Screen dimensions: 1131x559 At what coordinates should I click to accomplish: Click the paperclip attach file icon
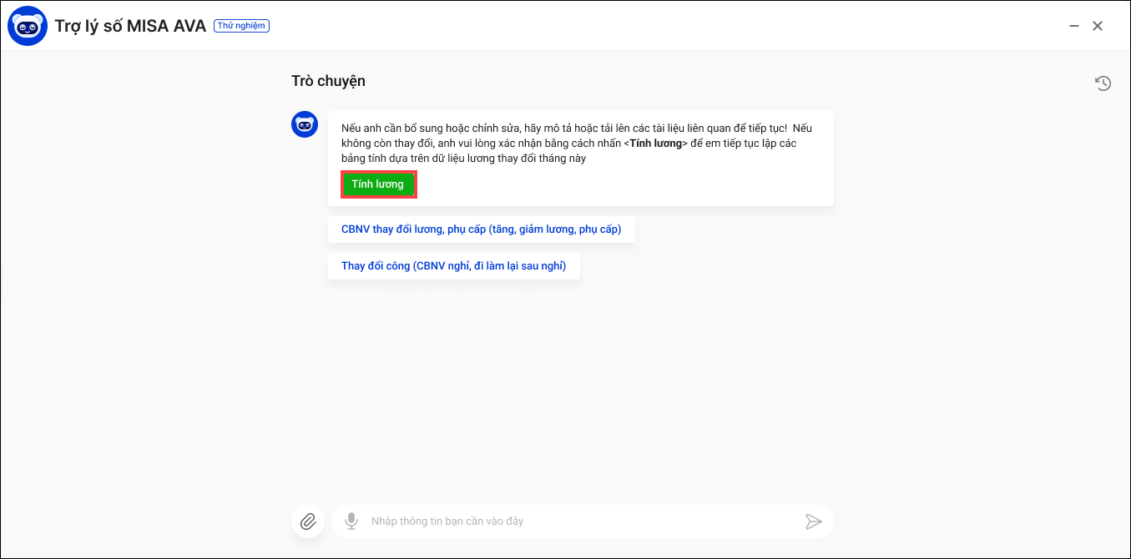coord(308,521)
